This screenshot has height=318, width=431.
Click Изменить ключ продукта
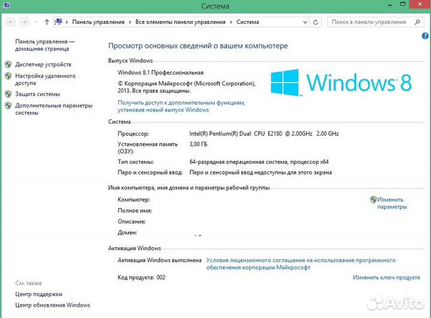(386, 277)
